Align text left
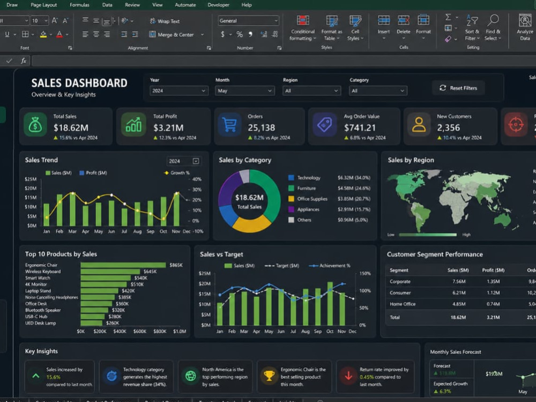Screen dimensions: 536x402 85,34
